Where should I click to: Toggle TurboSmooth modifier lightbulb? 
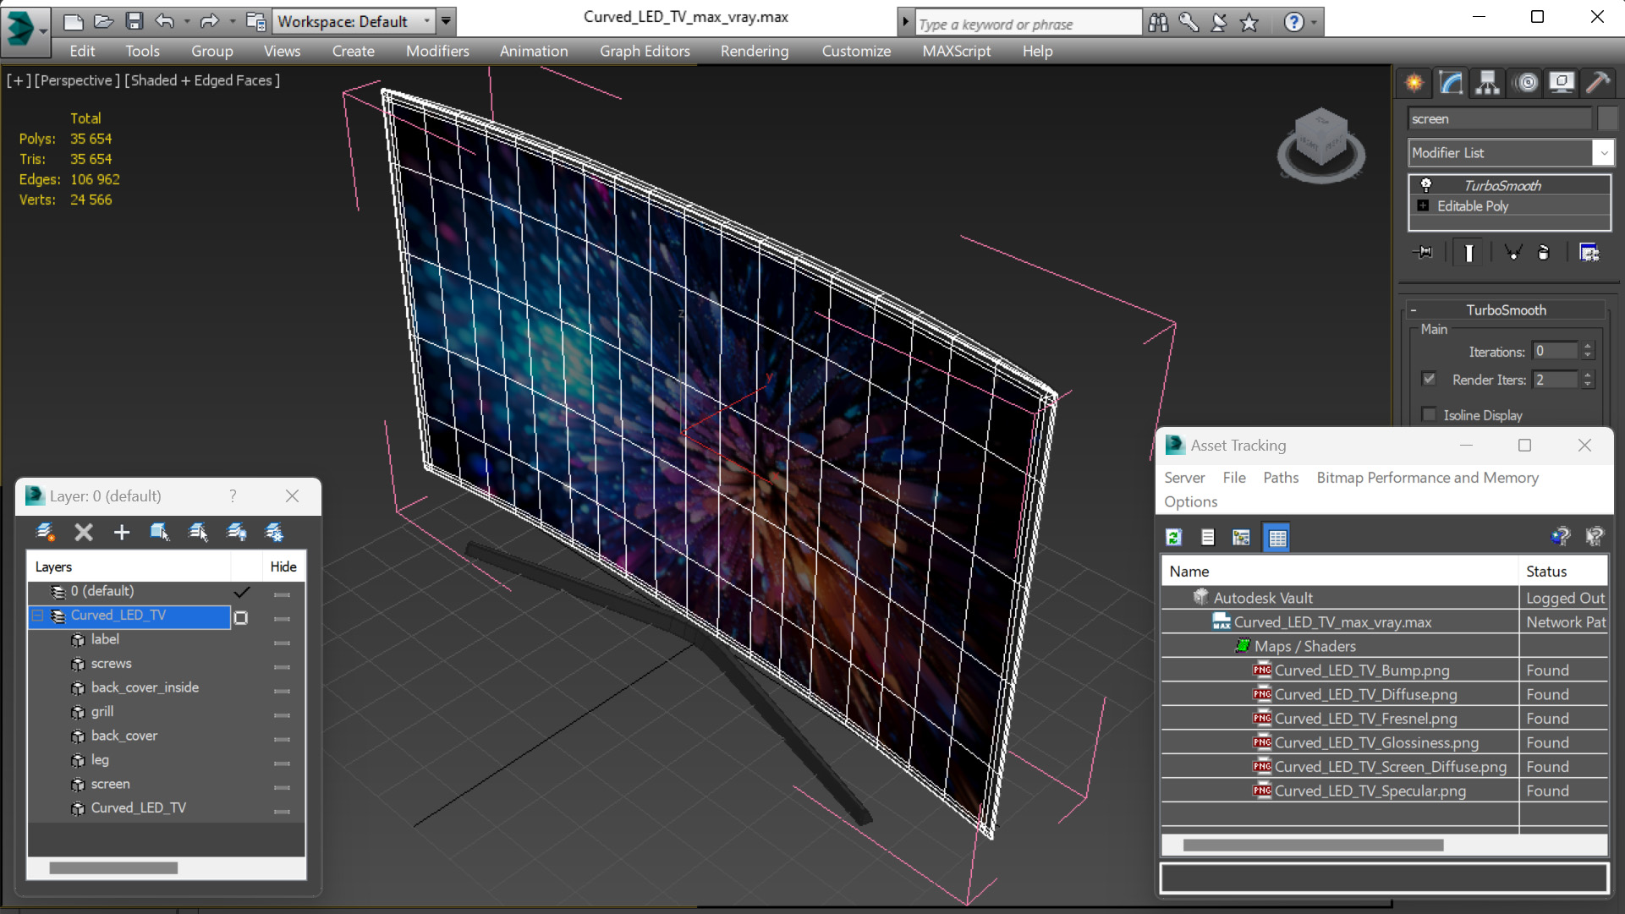(x=1426, y=184)
